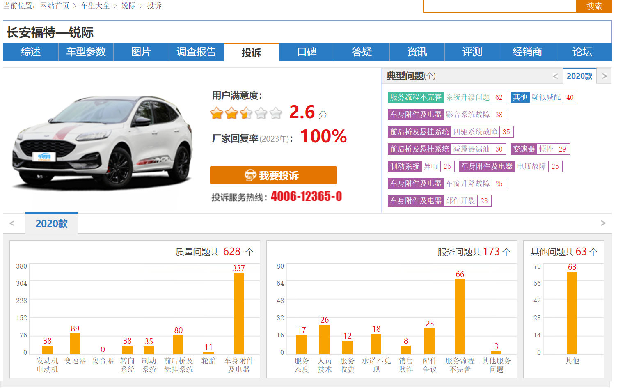The height and width of the screenshot is (388, 625).
Task: Switch to the 评测 tab
Action: click(472, 52)
